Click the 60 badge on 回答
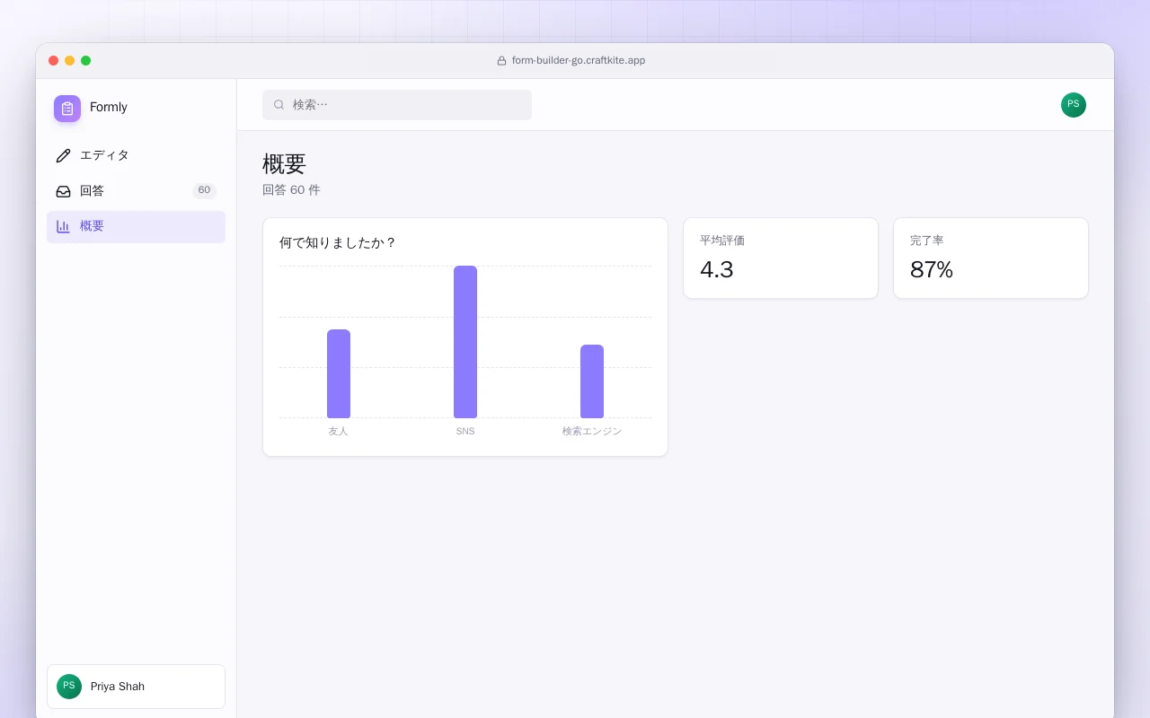The width and height of the screenshot is (1150, 718). [204, 190]
